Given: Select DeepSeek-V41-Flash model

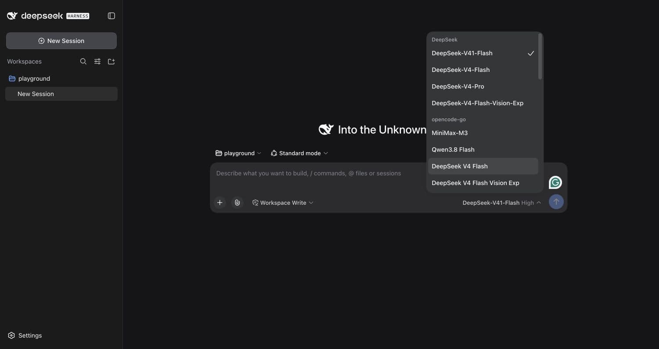Looking at the screenshot, I should (x=483, y=53).
